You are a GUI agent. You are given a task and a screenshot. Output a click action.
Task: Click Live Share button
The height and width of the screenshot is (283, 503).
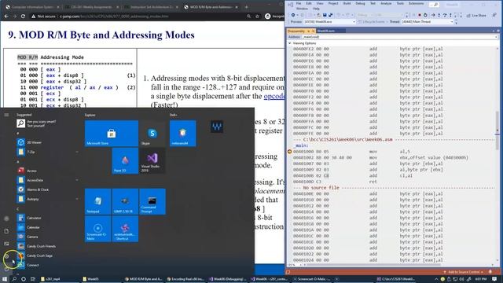click(x=476, y=16)
